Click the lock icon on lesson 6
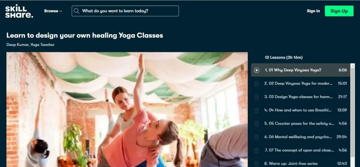Image resolution: width=360 pixels, height=167 pixels. click(256, 137)
